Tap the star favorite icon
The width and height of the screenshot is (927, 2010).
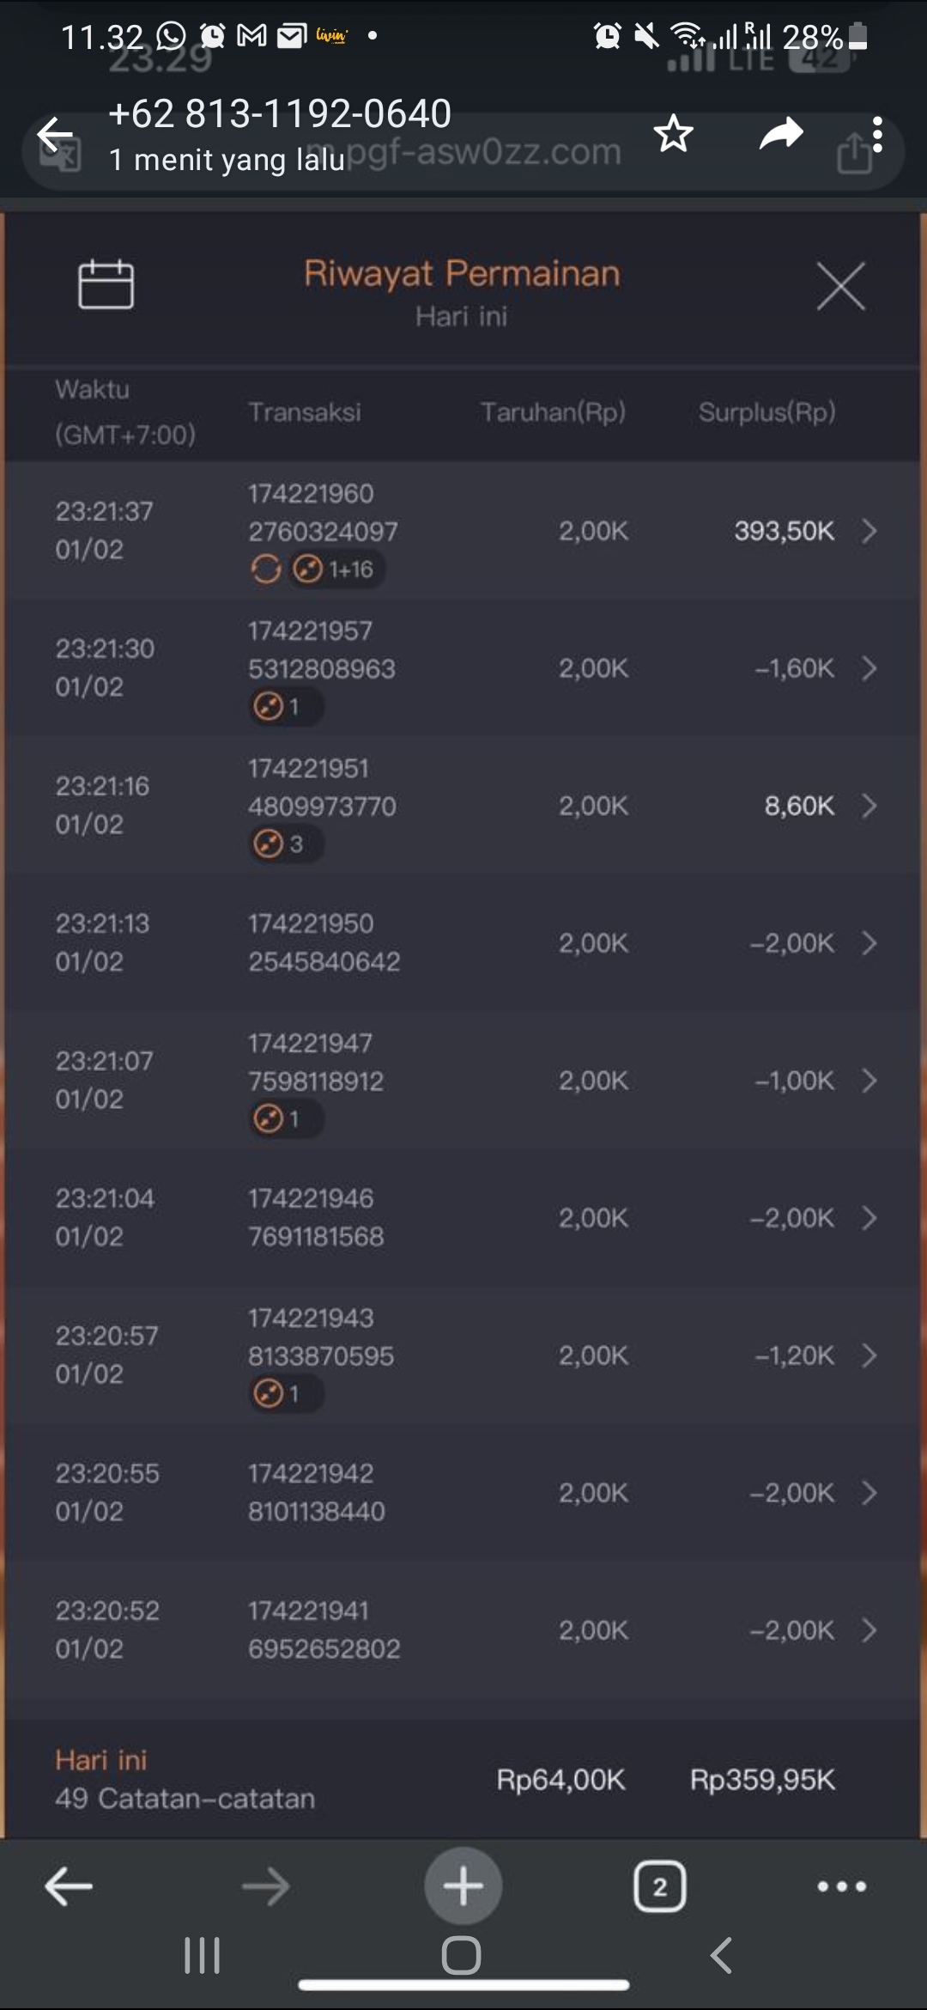click(x=673, y=134)
